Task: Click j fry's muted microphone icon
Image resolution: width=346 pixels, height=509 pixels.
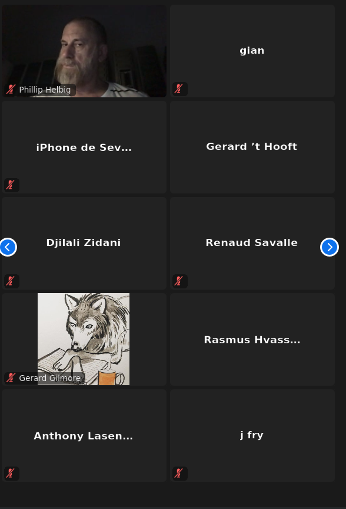Action: click(x=178, y=473)
